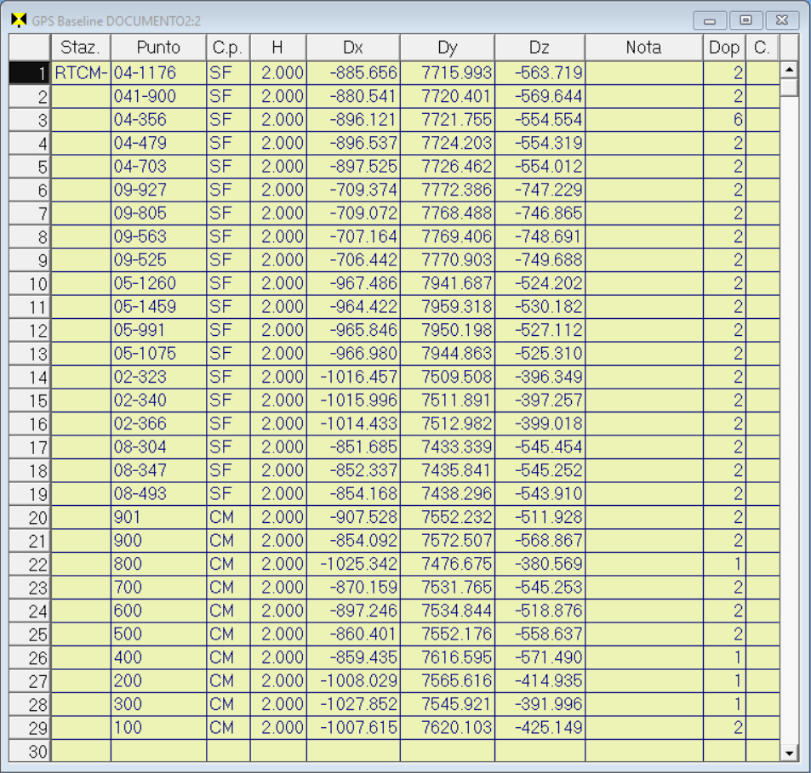Click point cell 05-1260
The image size is (811, 773).
click(158, 283)
